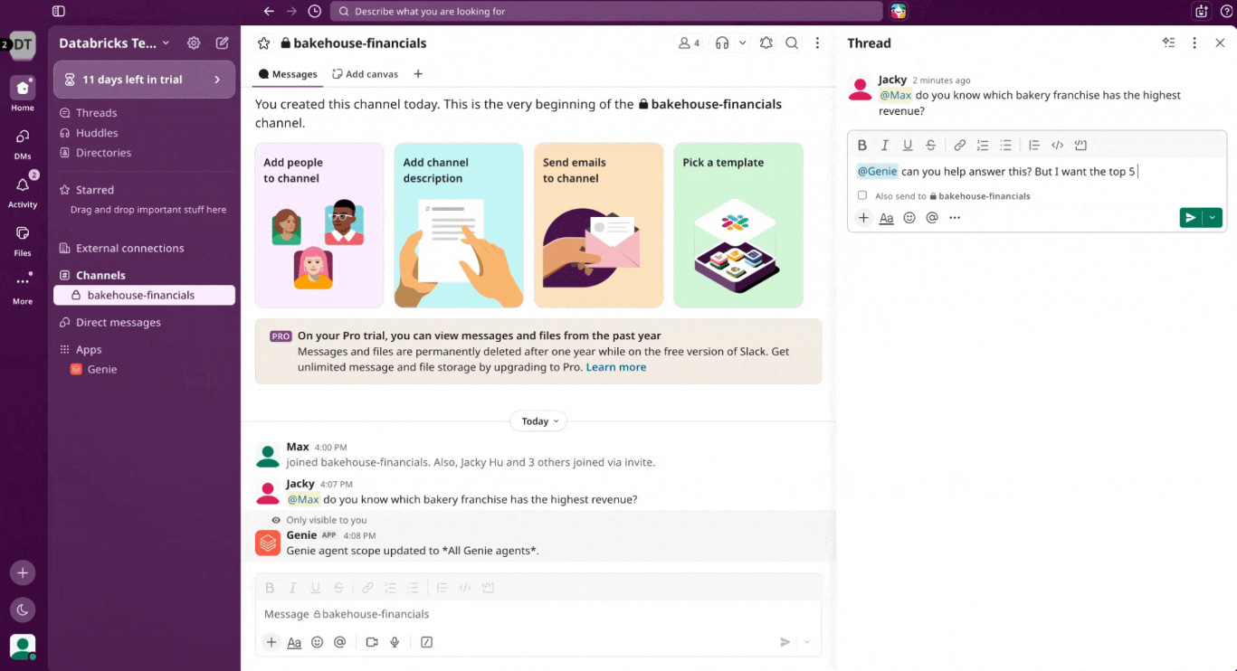Open the help question mark icon
Screen dimensions: 1237x671
coord(1226,11)
